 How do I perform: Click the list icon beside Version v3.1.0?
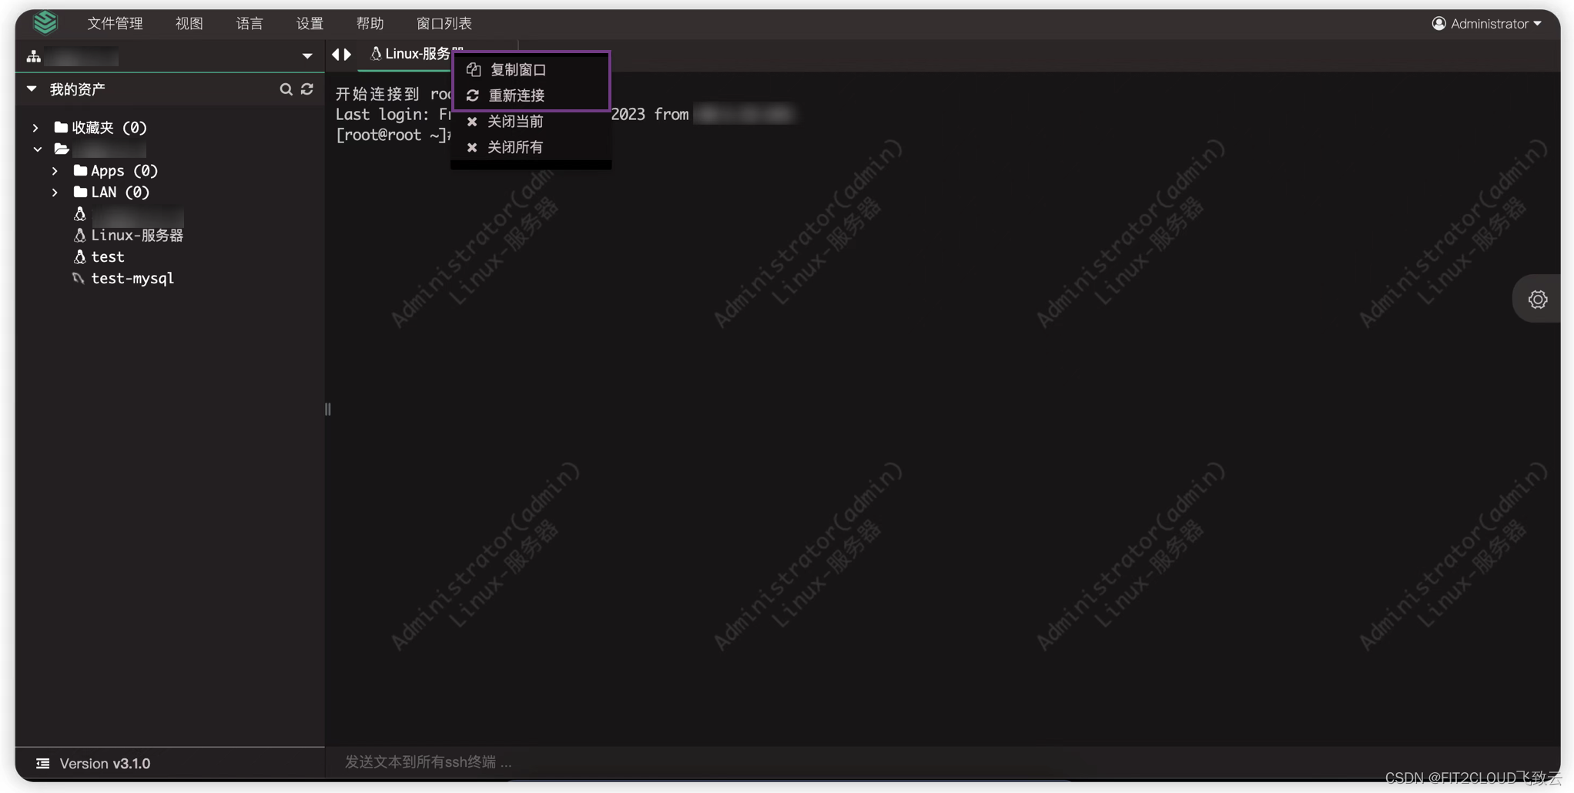click(x=43, y=764)
